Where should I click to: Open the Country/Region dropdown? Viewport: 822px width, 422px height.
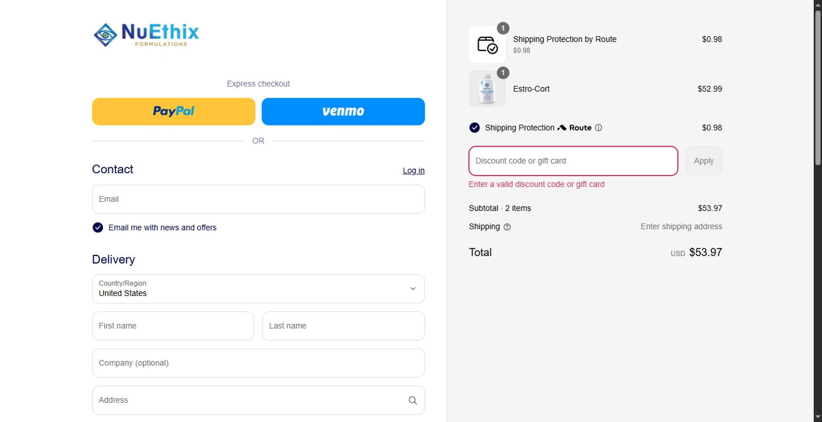coord(258,289)
